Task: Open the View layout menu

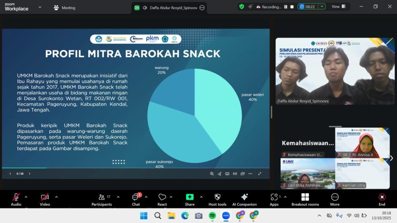Action: click(338, 7)
